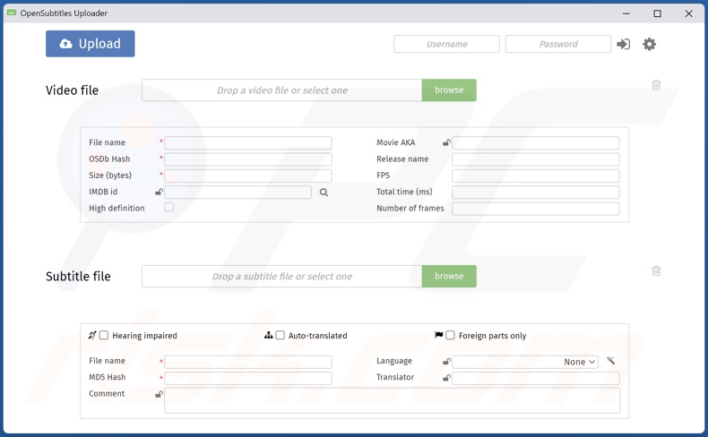708x437 pixels.
Task: Click the Comment text area
Action: tap(392, 400)
